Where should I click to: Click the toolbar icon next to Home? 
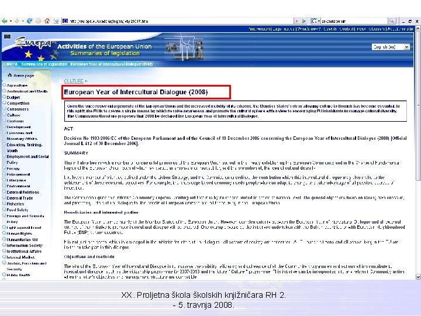point(56,20)
